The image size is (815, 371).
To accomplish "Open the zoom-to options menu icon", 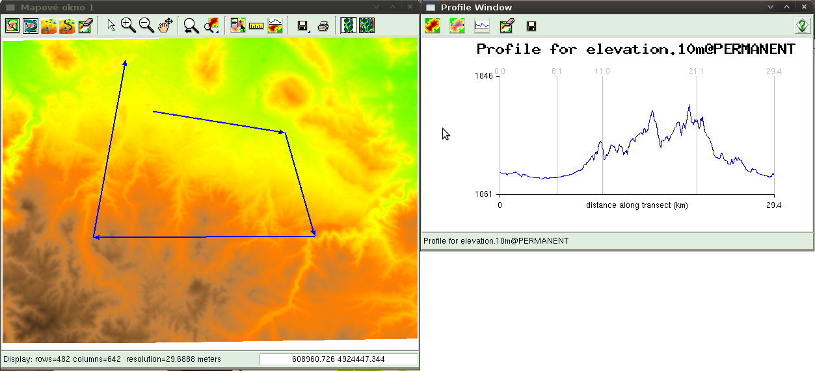I will coord(211,25).
